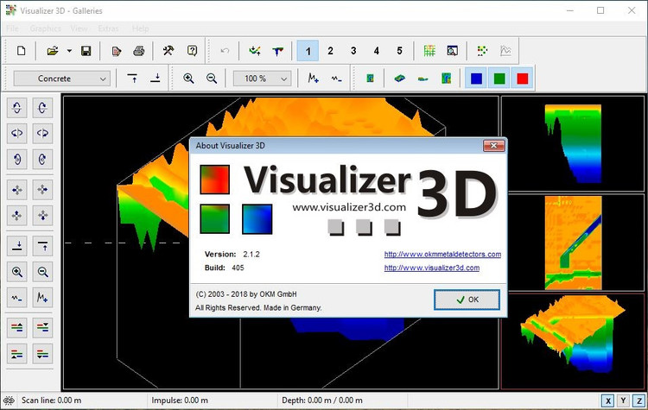Open the Concrete soil type dropdown
Image resolution: width=648 pixels, height=410 pixels.
(61, 79)
